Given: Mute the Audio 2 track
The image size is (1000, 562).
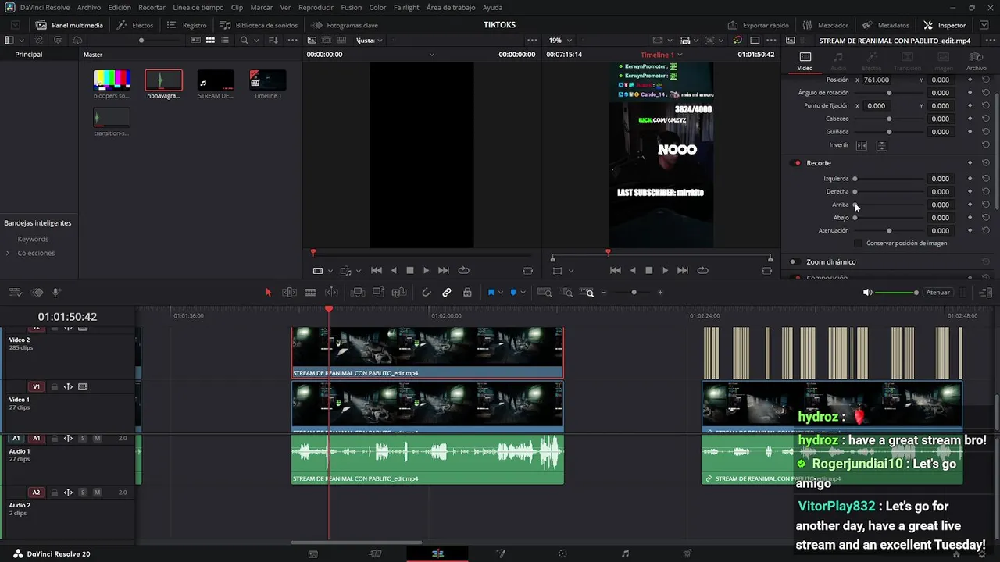Looking at the screenshot, I should (x=98, y=493).
